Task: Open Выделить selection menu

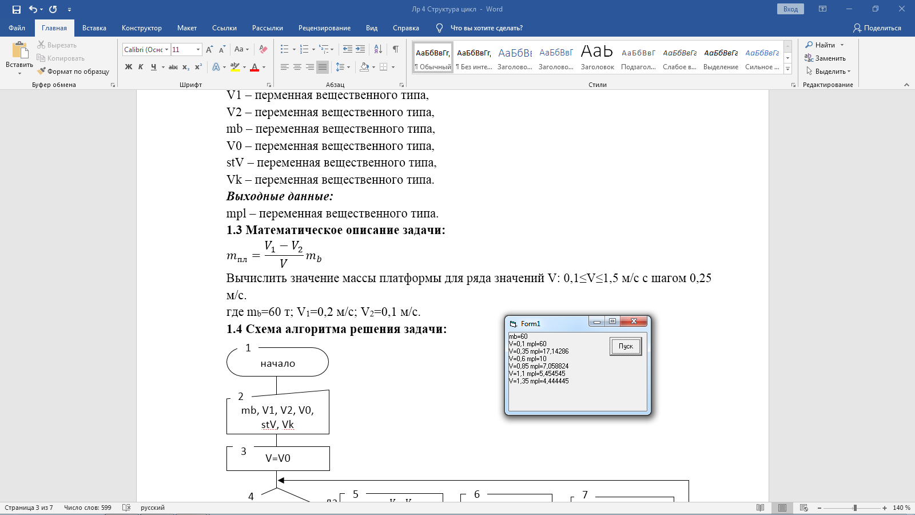Action: click(x=829, y=72)
